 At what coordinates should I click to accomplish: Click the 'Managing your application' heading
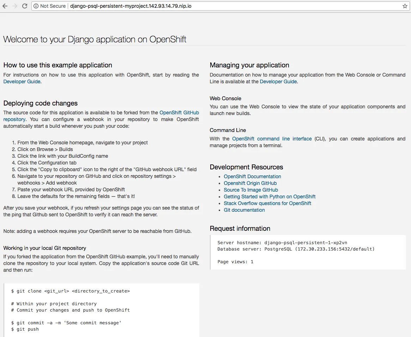(249, 65)
